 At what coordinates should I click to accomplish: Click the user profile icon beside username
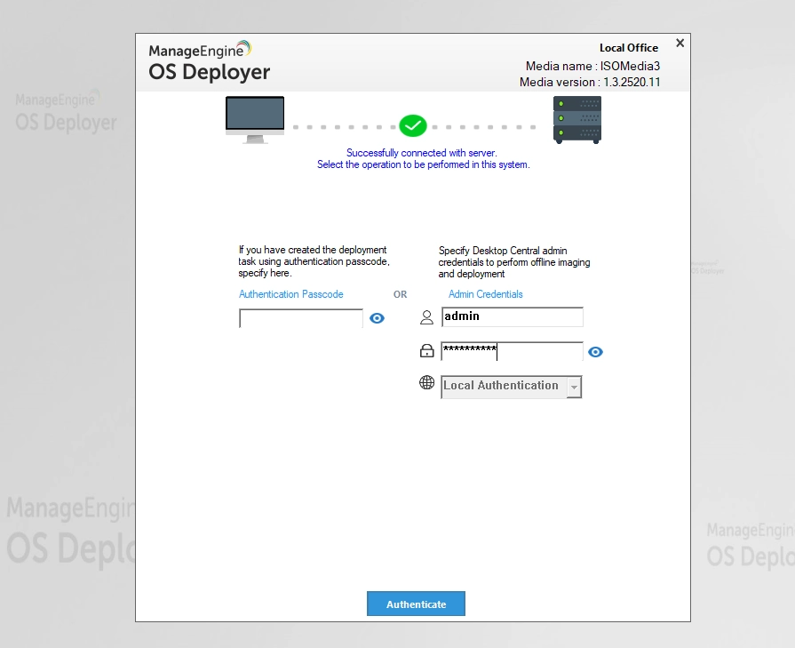click(x=427, y=317)
